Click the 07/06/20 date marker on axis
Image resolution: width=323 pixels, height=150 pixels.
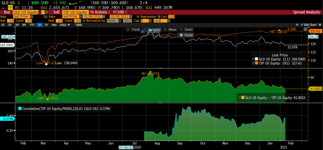(126, 147)
